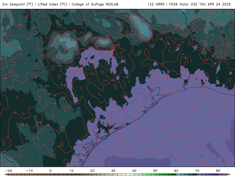Click the left arrow end of the color bar

[x=6, y=175]
